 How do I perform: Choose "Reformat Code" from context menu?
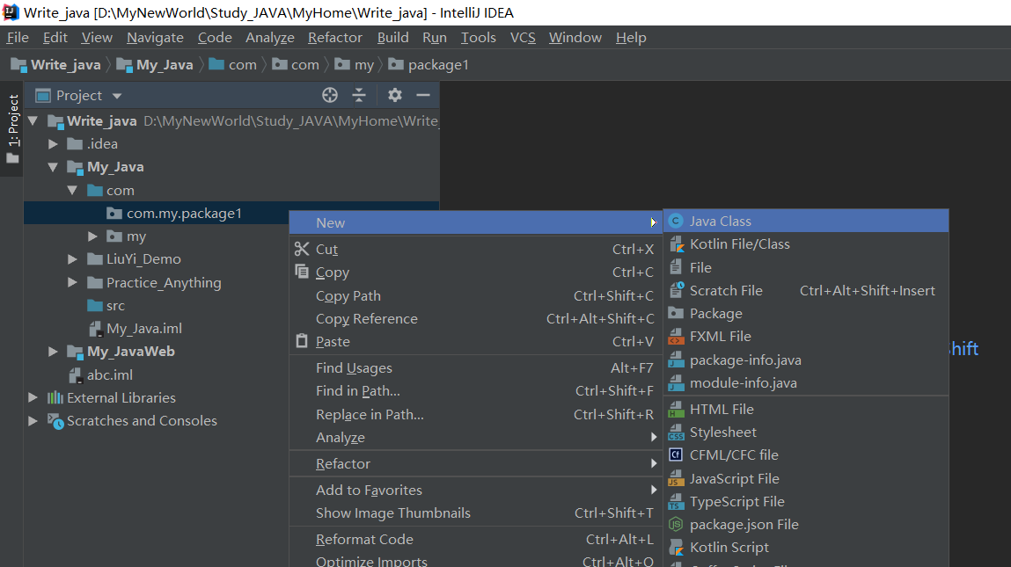click(x=364, y=539)
